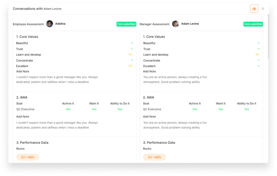277x176 pixels.
Task: Click manager's Excellent plus rating
Action: (258, 66)
